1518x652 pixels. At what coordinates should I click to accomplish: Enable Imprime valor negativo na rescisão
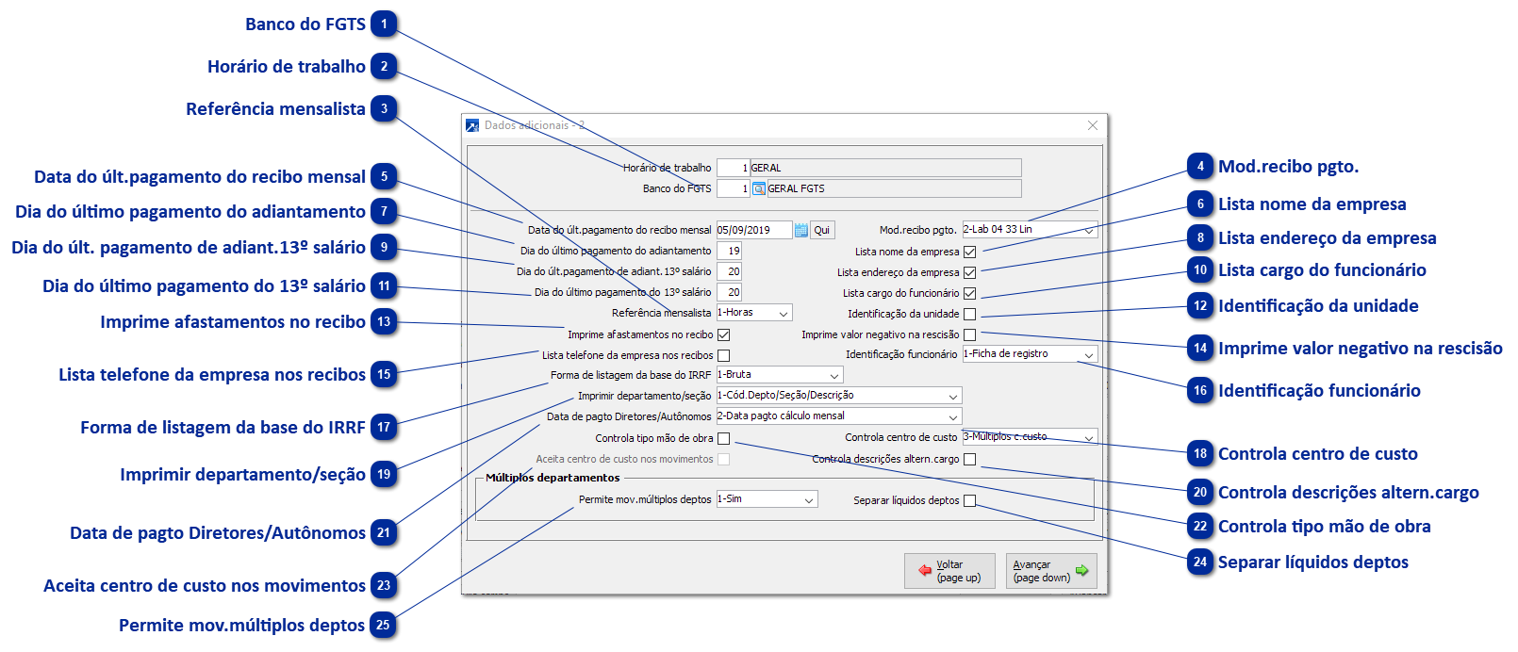[969, 334]
